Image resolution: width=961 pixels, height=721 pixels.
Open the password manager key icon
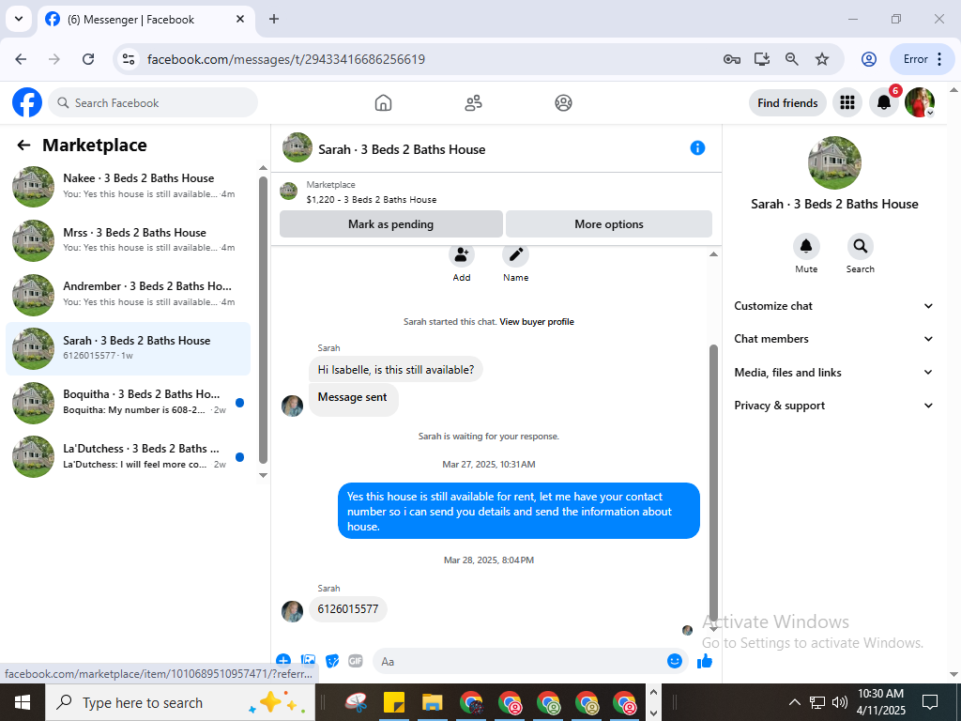coord(732,59)
